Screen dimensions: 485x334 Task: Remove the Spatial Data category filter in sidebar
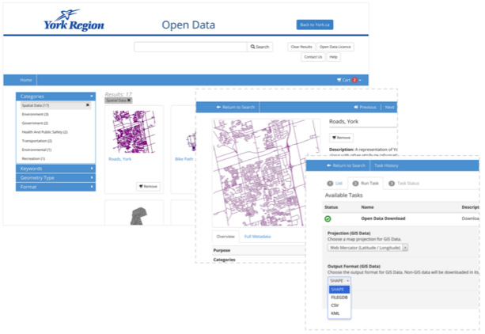tap(88, 104)
